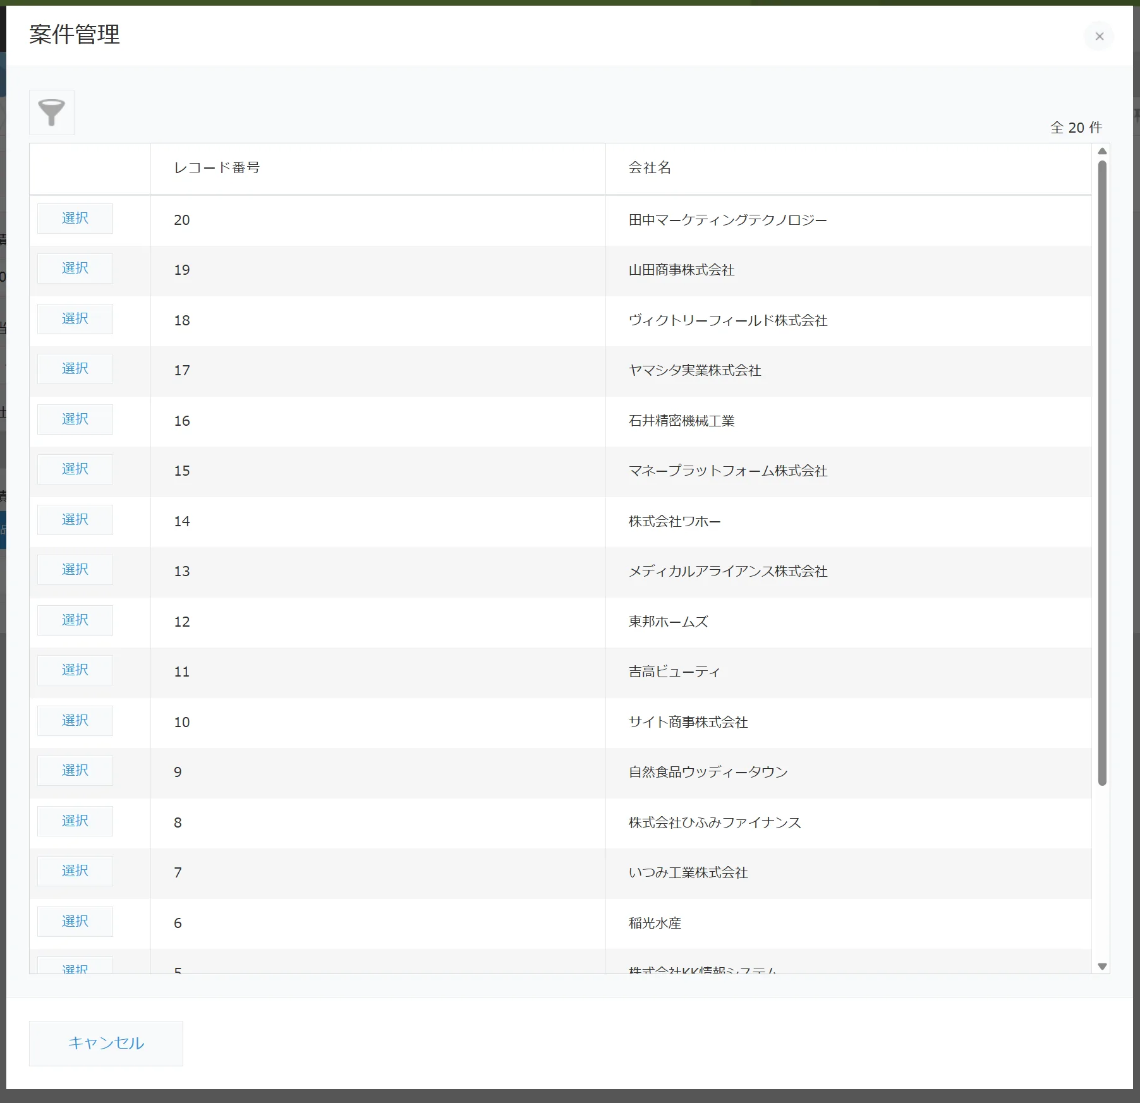Click company name ヴィクトリーフィールド株式会社
The image size is (1140, 1103).
point(728,320)
